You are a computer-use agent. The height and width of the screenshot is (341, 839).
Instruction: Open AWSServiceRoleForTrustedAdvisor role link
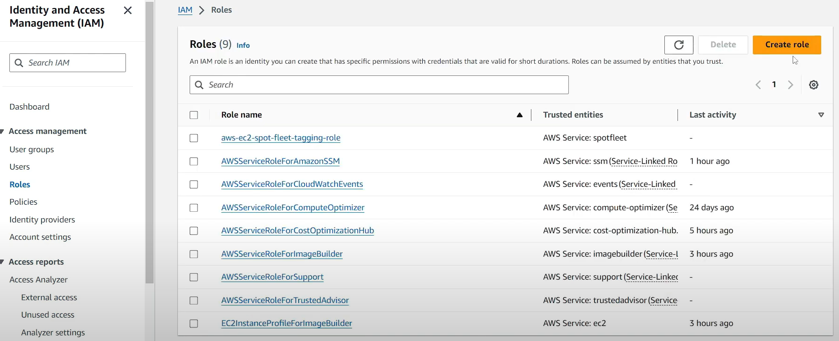[285, 300]
